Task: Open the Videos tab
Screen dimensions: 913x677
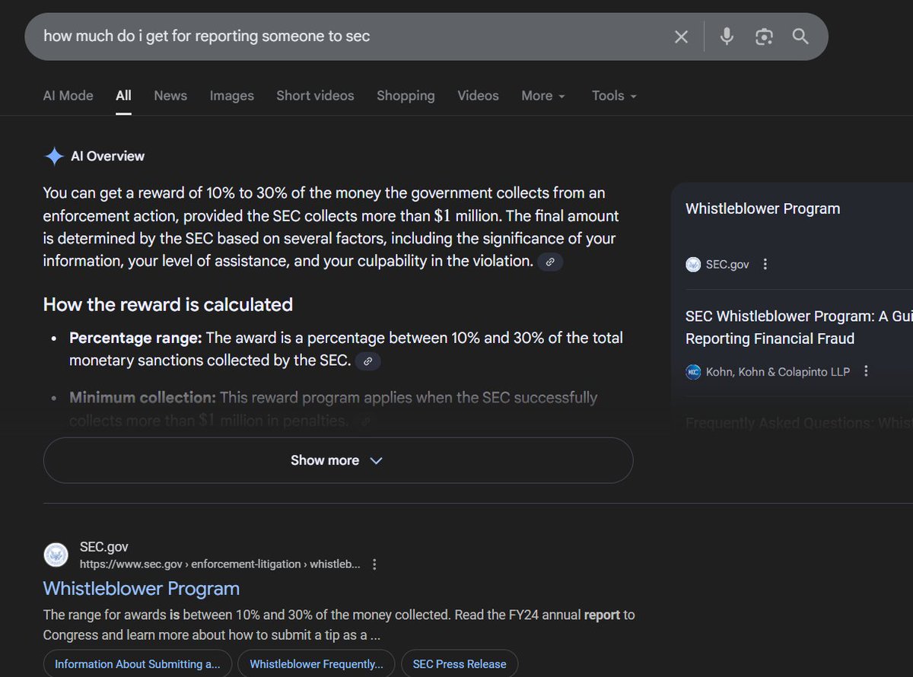Action: click(478, 96)
